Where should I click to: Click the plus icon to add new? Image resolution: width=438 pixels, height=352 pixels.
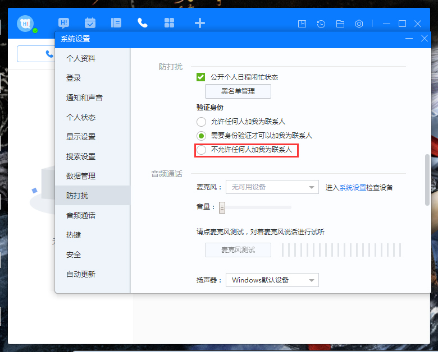(x=199, y=23)
